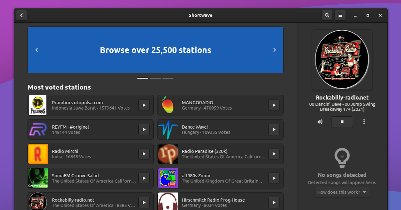Open the Prambors otopulsa.com station name
The height and width of the screenshot is (210, 401).
[x=77, y=103]
